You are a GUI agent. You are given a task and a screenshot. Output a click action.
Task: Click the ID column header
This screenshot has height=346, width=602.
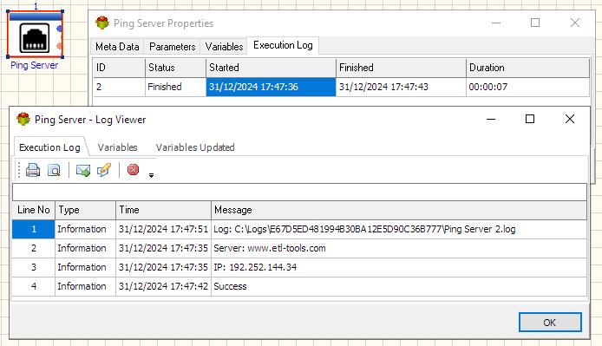119,68
